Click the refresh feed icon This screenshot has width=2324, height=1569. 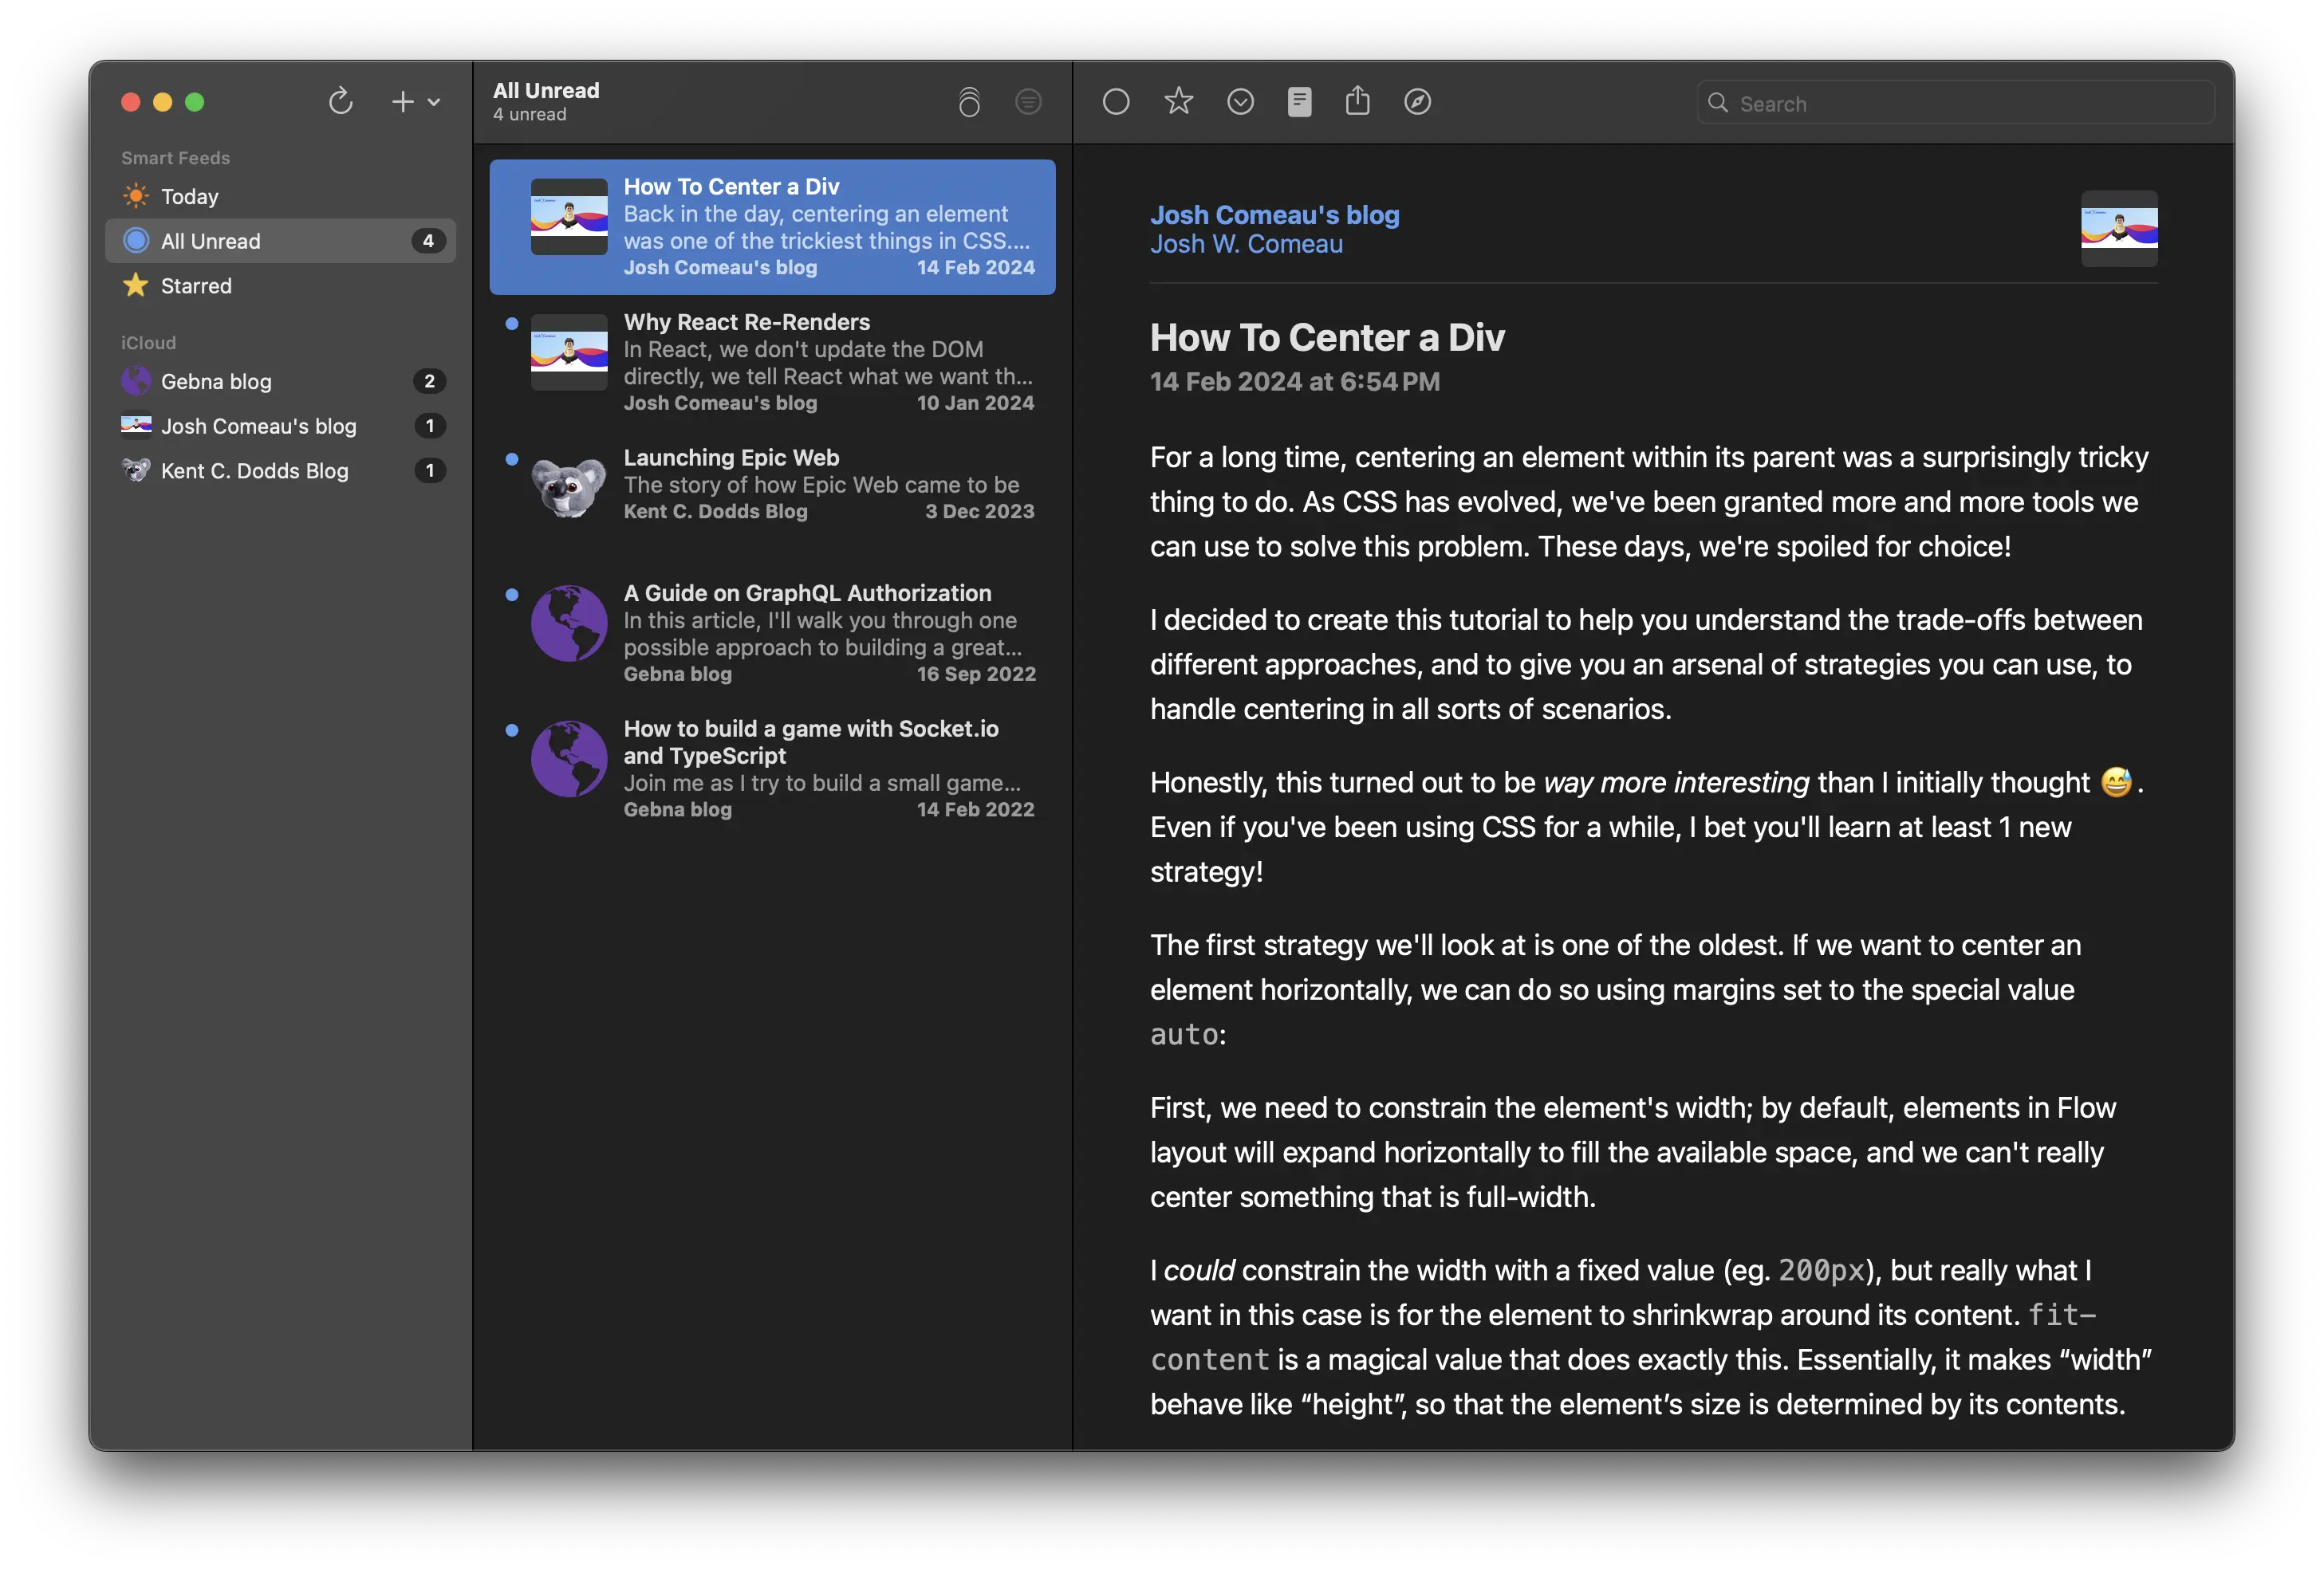point(338,100)
